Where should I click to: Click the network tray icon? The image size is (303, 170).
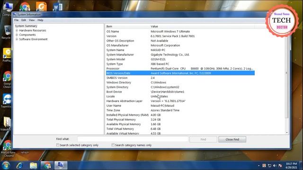tap(269, 166)
